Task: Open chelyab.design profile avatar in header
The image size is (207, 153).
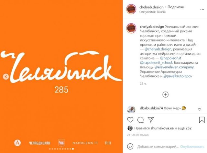Action: (x=131, y=9)
